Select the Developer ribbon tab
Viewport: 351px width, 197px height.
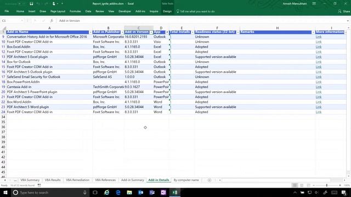124,11
